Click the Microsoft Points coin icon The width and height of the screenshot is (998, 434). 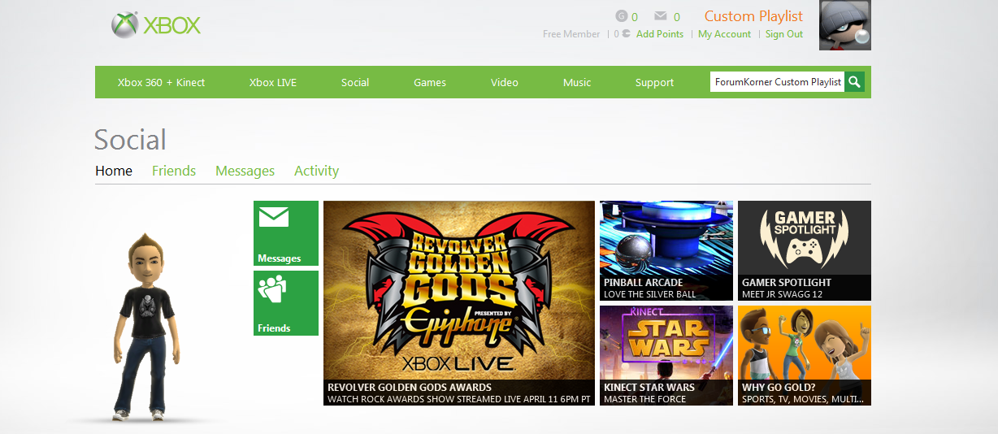click(x=627, y=34)
